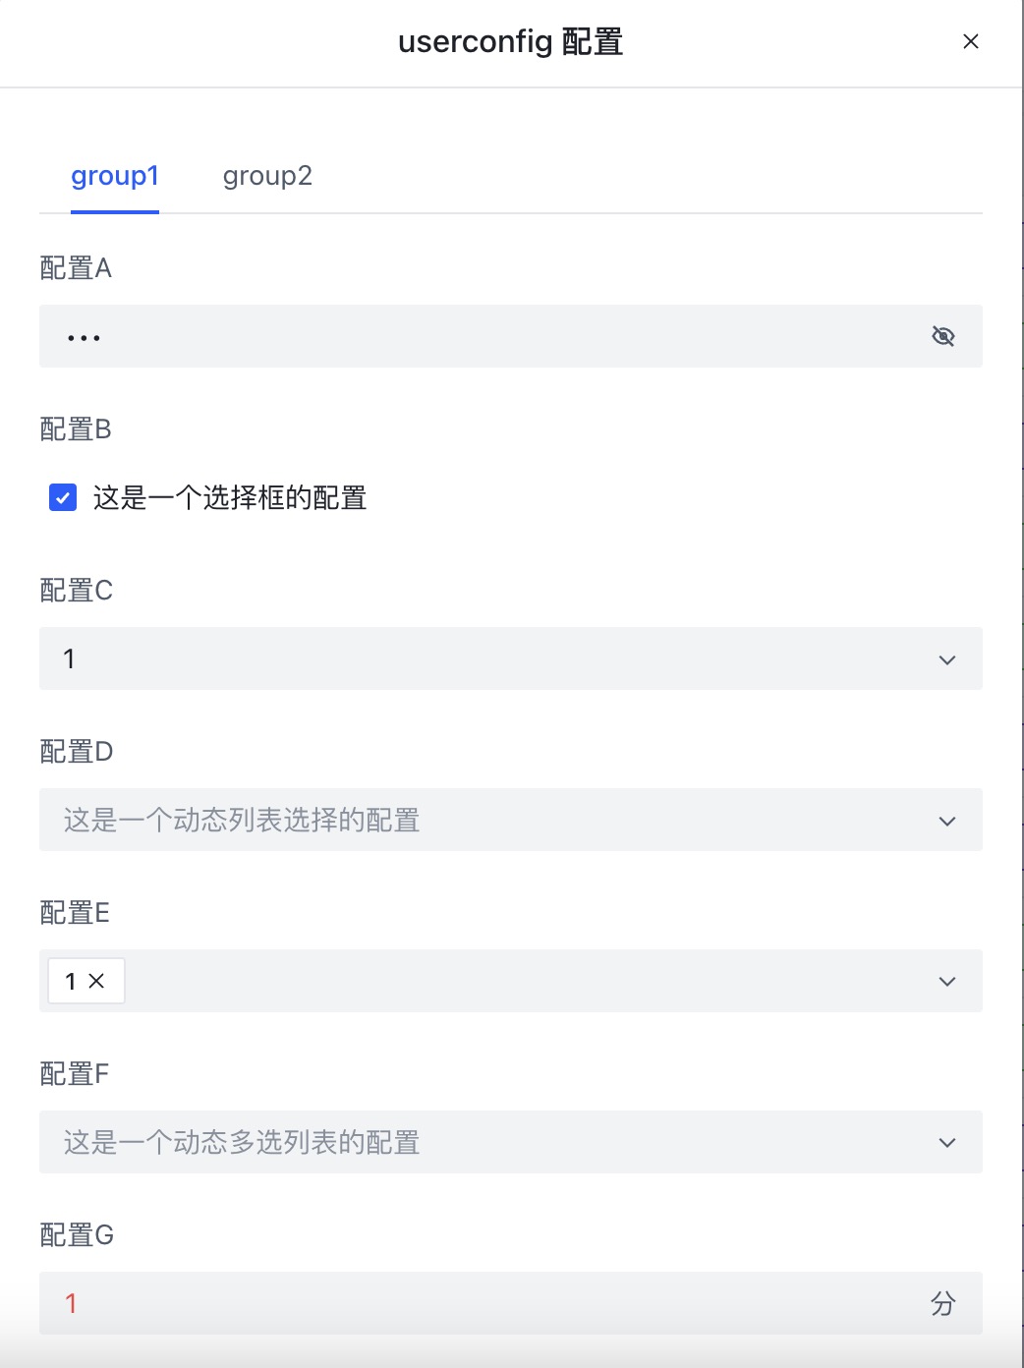Select the group1 tab

tap(114, 176)
